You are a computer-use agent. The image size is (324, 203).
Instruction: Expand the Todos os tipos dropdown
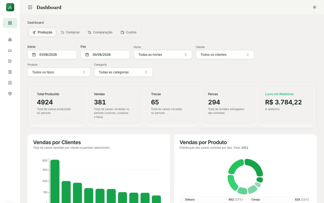[59, 72]
